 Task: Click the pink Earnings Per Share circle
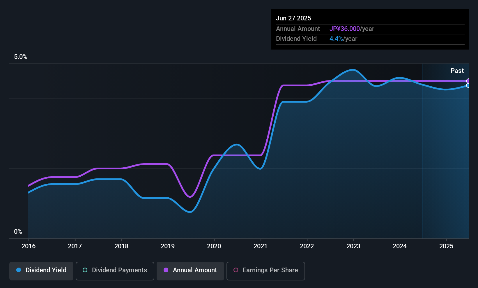(x=236, y=270)
